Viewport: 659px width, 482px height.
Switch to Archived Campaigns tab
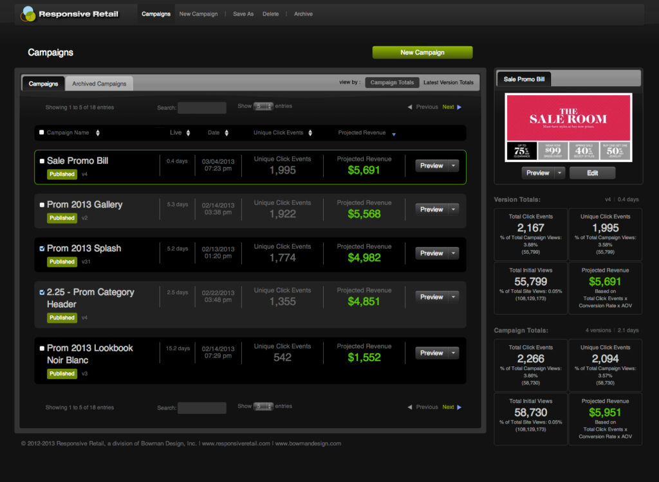coord(99,84)
